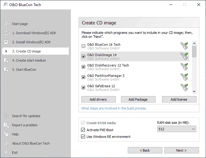Open the RAM-disk size dropdown

coord(177,129)
